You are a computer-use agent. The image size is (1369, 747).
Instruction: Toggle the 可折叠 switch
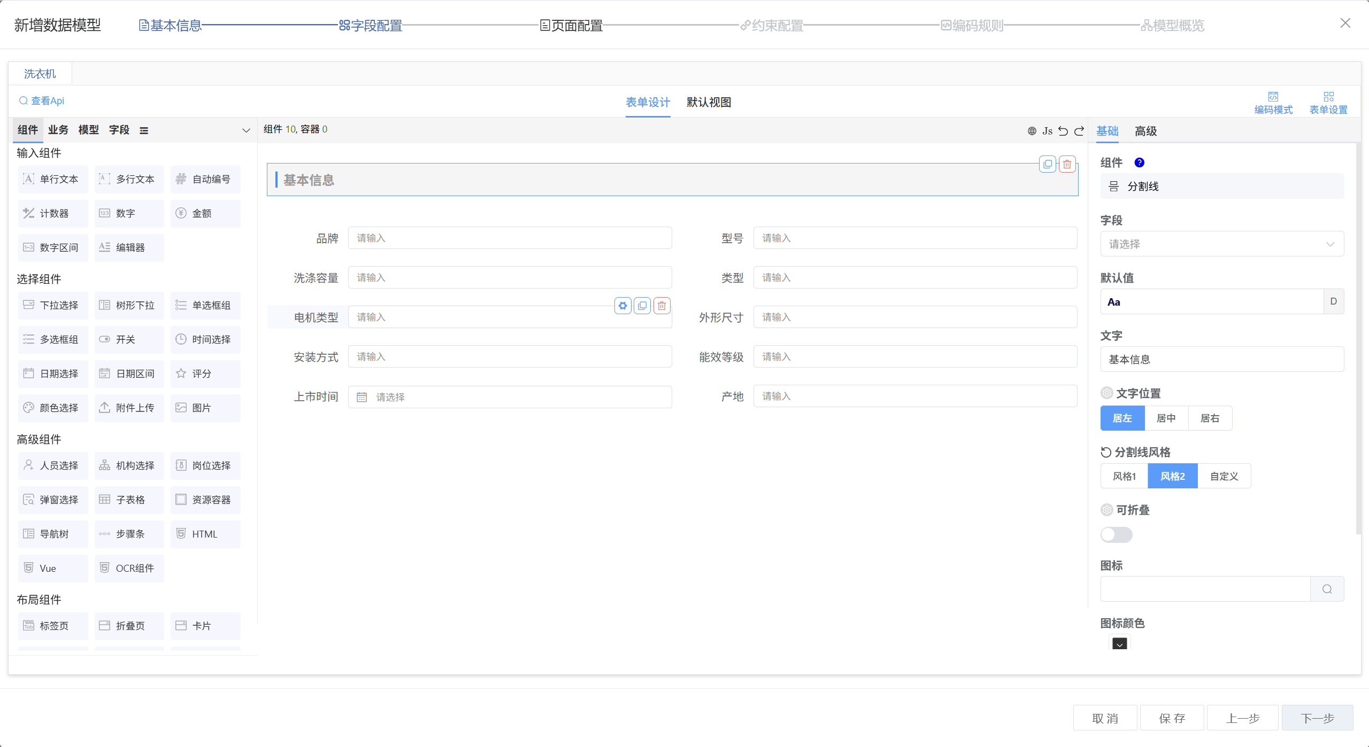(x=1116, y=534)
